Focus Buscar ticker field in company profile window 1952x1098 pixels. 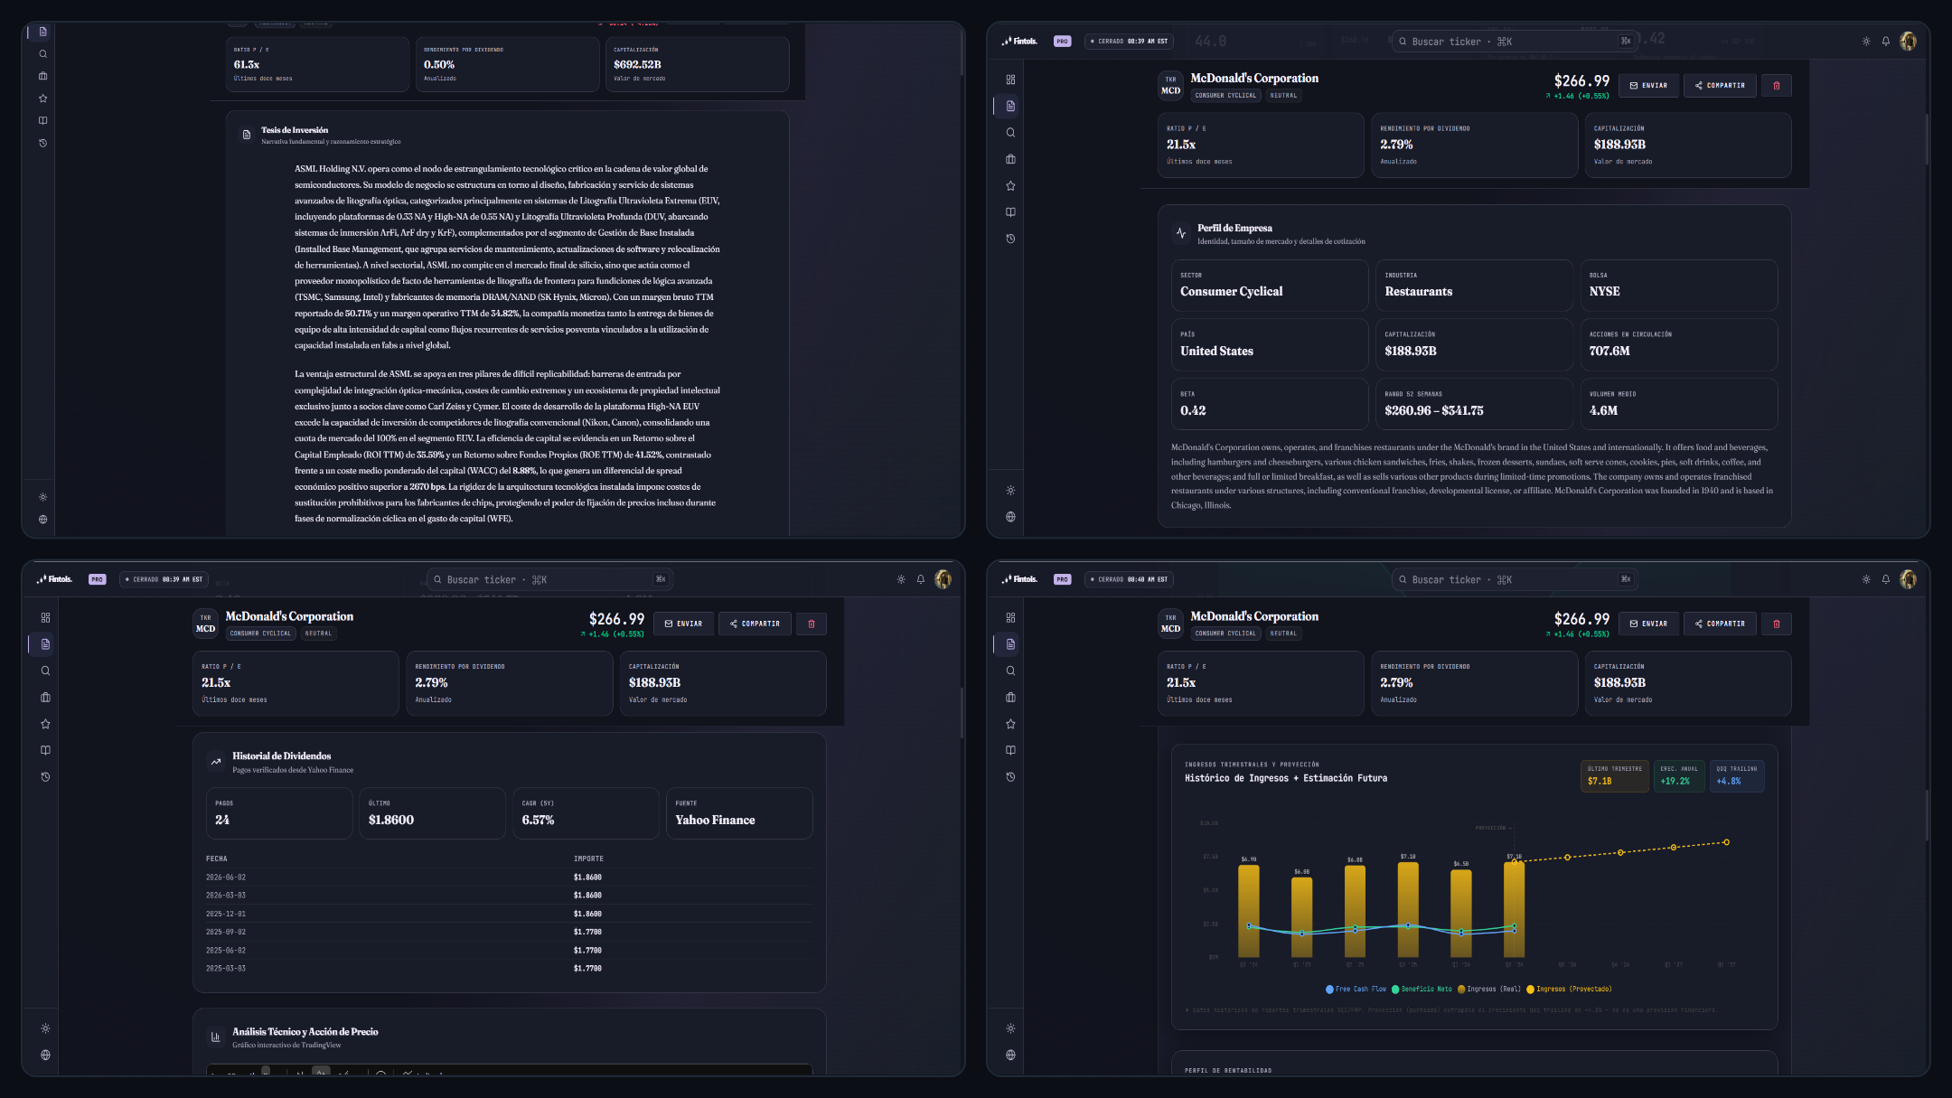[x=1515, y=42]
